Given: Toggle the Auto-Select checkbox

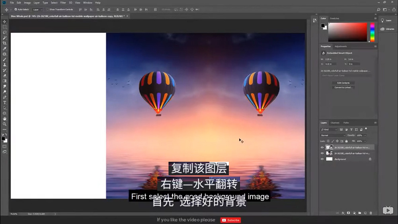Looking at the screenshot, I should (x=16, y=10).
